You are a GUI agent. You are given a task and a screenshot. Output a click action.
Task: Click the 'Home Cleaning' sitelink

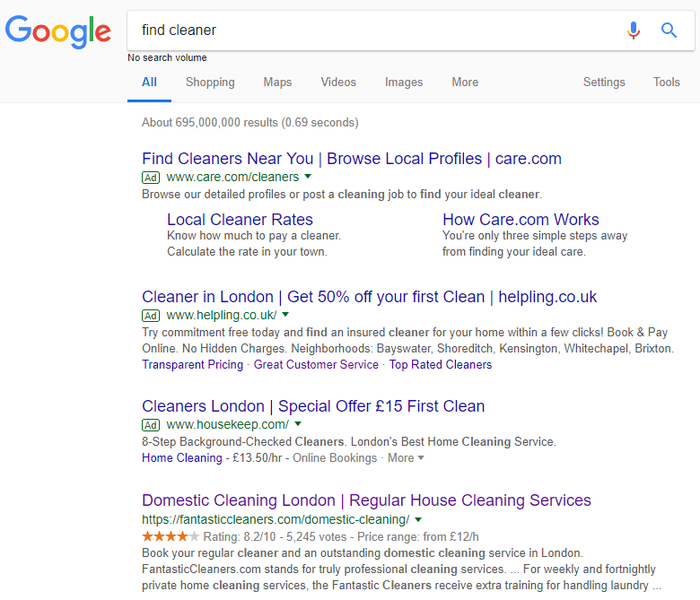181,458
